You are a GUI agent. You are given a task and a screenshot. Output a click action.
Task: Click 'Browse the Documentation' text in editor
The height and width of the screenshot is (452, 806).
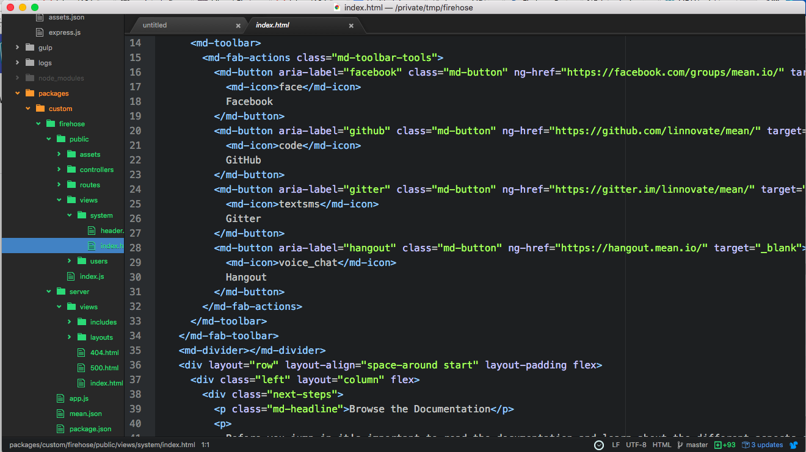[x=419, y=409]
